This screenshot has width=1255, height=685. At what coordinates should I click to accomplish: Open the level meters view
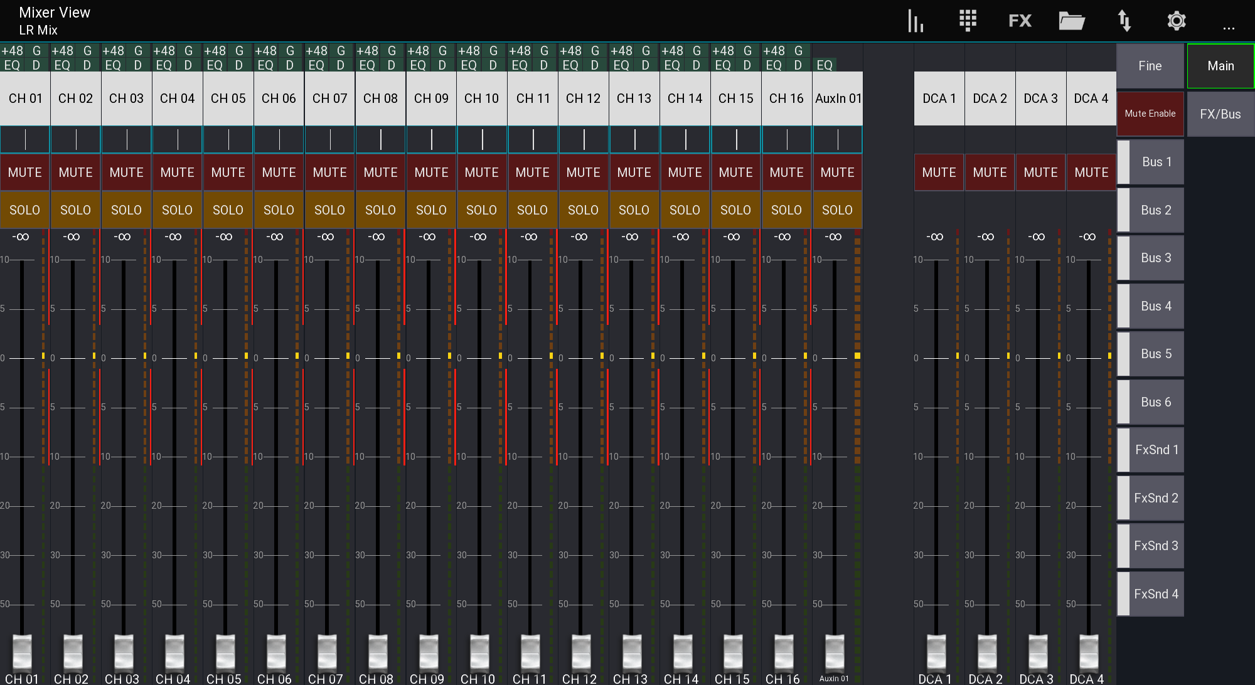click(x=916, y=20)
